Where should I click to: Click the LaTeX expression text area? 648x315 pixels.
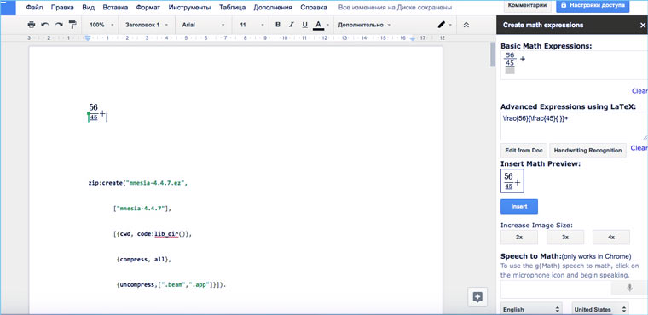pyautogui.click(x=574, y=126)
